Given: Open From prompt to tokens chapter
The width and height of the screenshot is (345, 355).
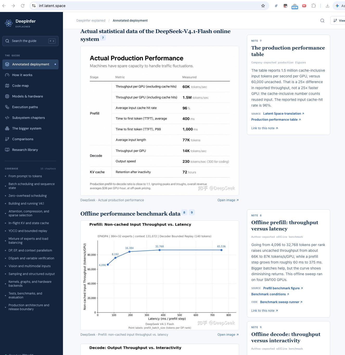Looking at the screenshot, I should [25, 176].
